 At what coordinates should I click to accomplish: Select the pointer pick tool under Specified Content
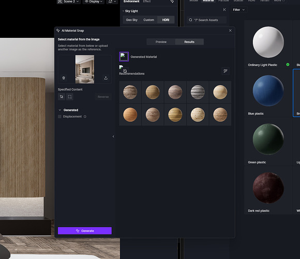(62, 97)
